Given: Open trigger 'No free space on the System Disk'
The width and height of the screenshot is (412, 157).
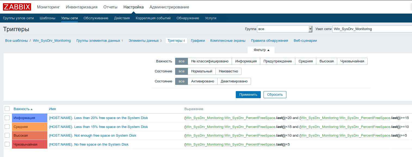Looking at the screenshot, I should [x=89, y=145].
